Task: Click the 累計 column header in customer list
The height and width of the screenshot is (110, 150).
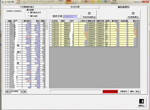Action: [35, 21]
